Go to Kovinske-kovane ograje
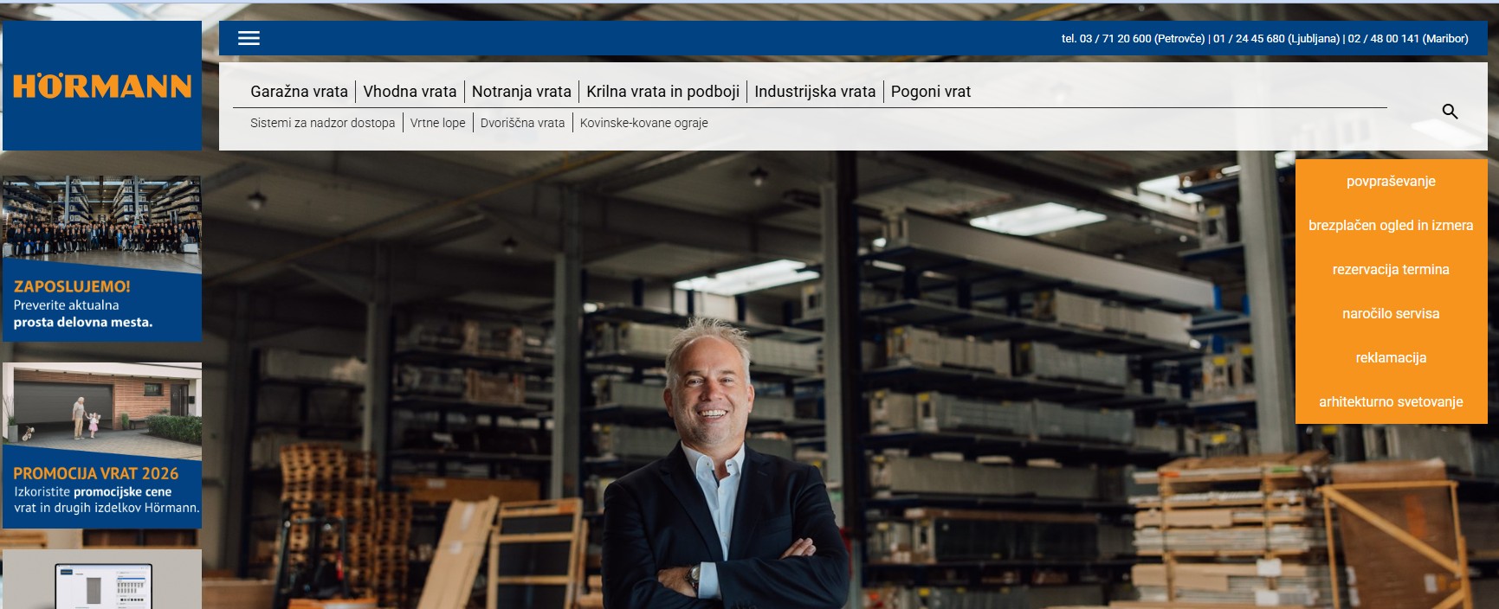Viewport: 1499px width, 609px height. click(643, 123)
